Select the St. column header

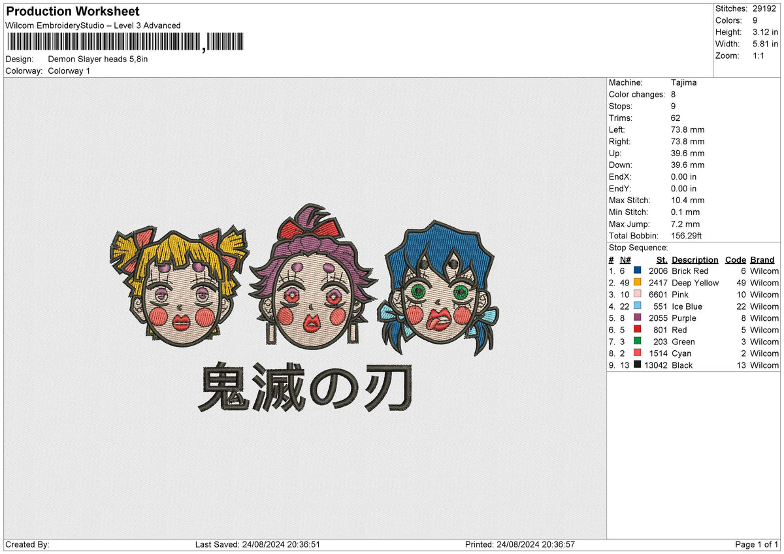pyautogui.click(x=662, y=259)
